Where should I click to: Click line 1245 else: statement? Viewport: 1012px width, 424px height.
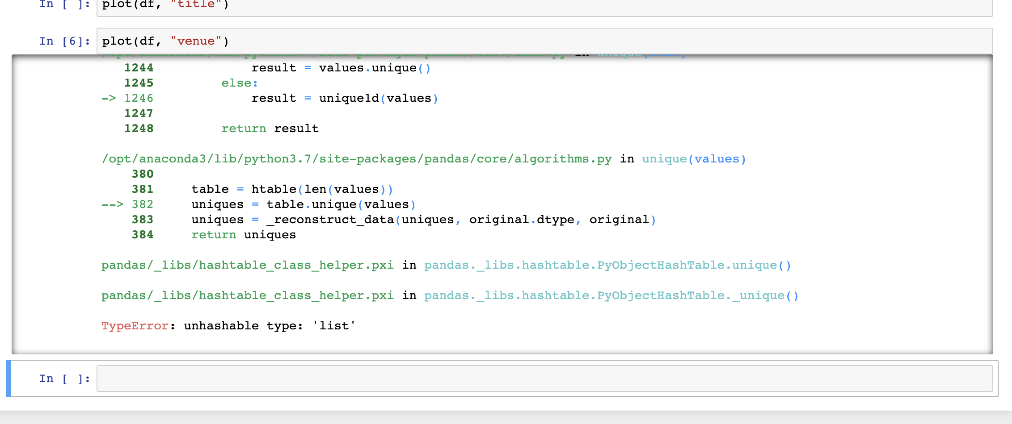click(191, 83)
